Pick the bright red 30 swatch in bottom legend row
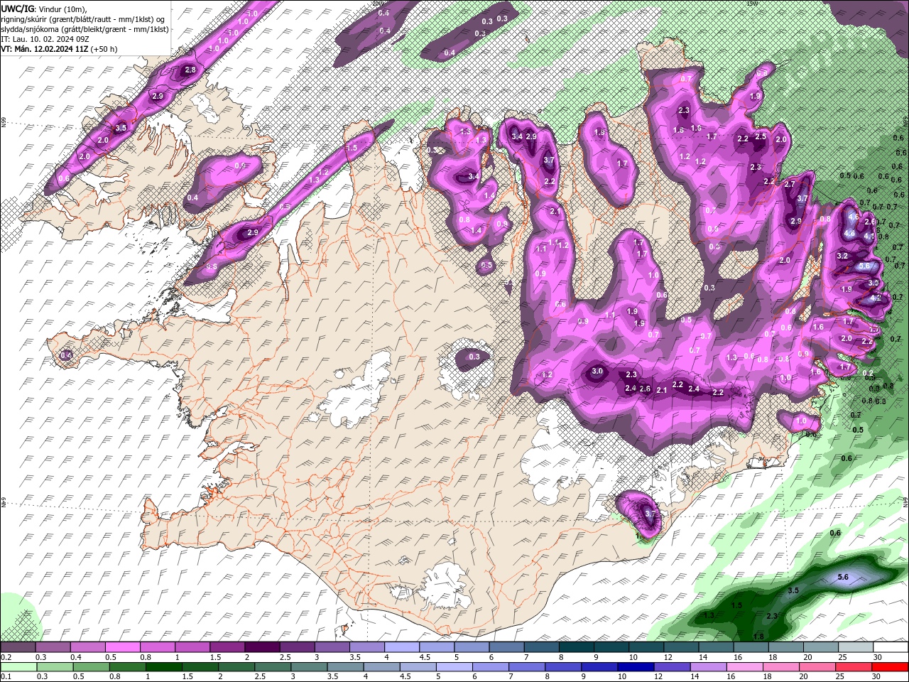 tap(890, 667)
